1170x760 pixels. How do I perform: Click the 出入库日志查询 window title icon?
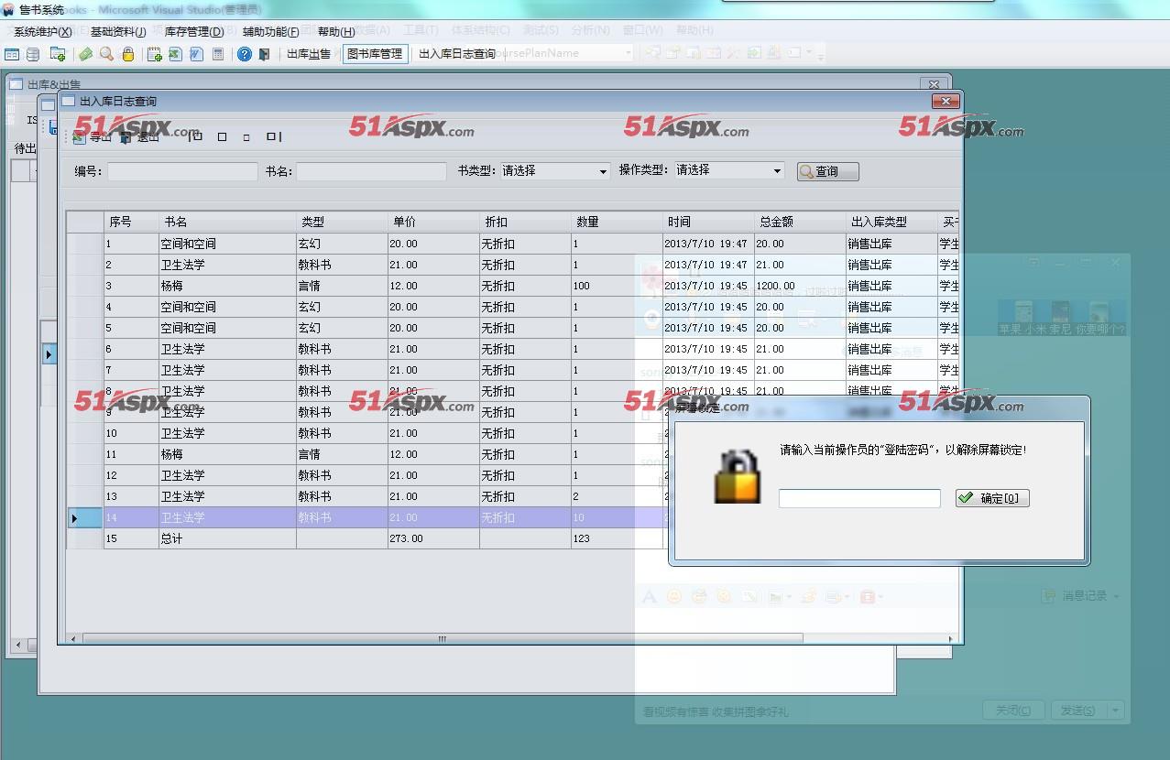coord(69,101)
